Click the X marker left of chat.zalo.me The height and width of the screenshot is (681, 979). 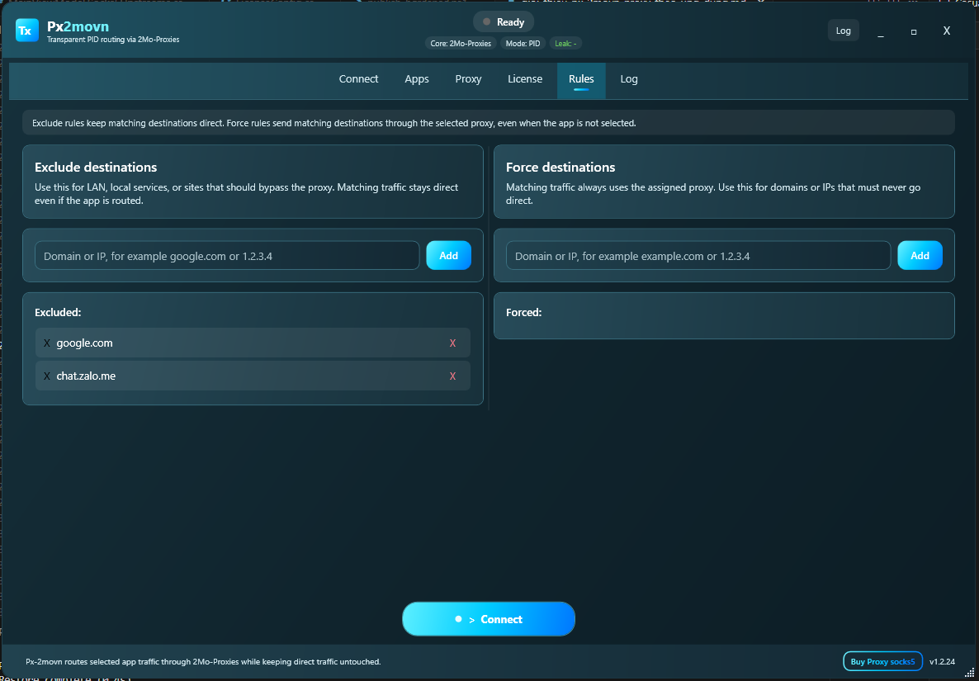47,376
